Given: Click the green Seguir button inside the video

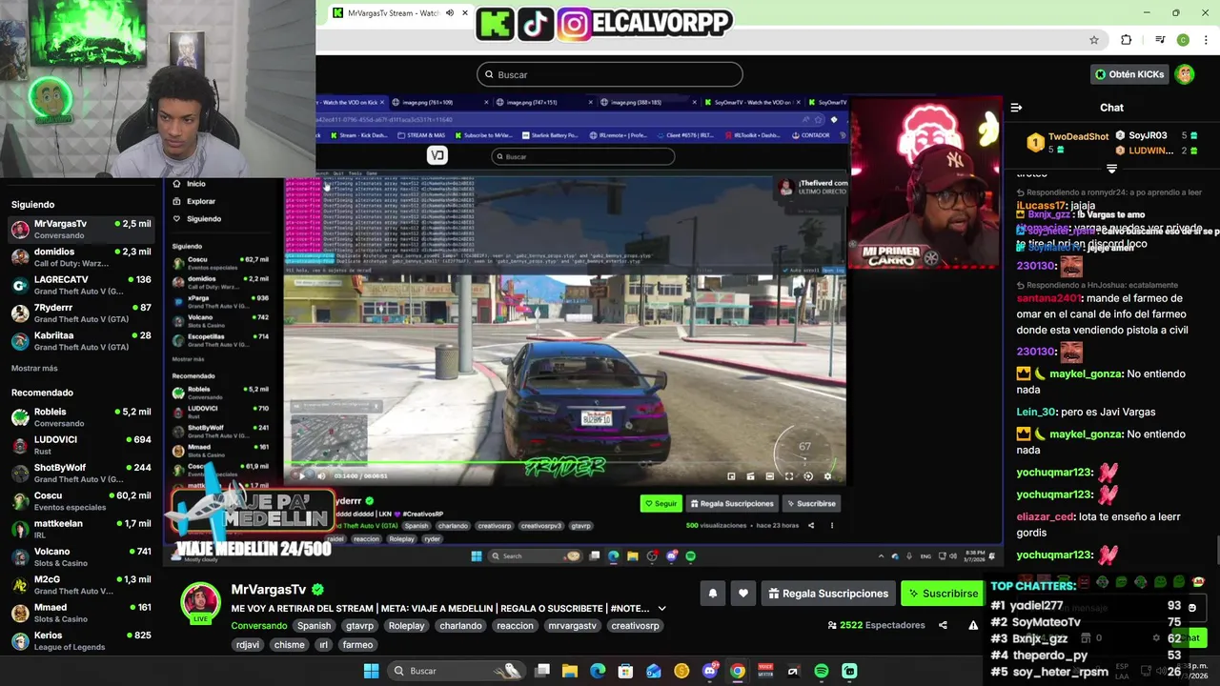Looking at the screenshot, I should (661, 503).
